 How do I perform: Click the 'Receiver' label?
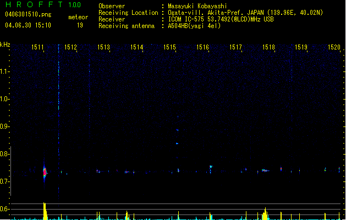112,19
